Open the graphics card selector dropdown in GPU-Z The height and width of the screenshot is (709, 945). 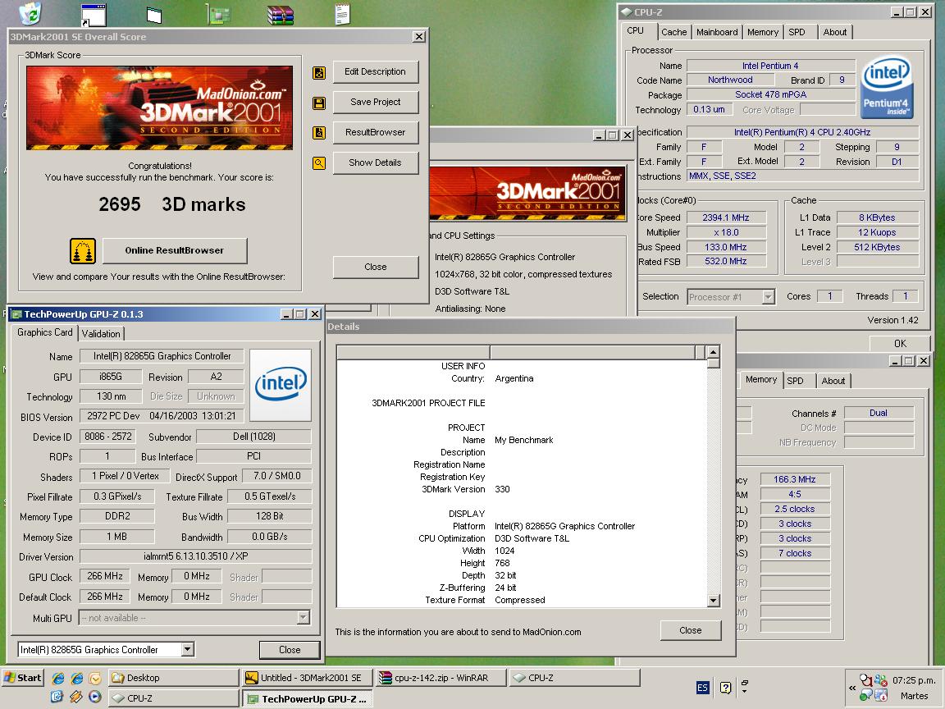[x=187, y=649]
